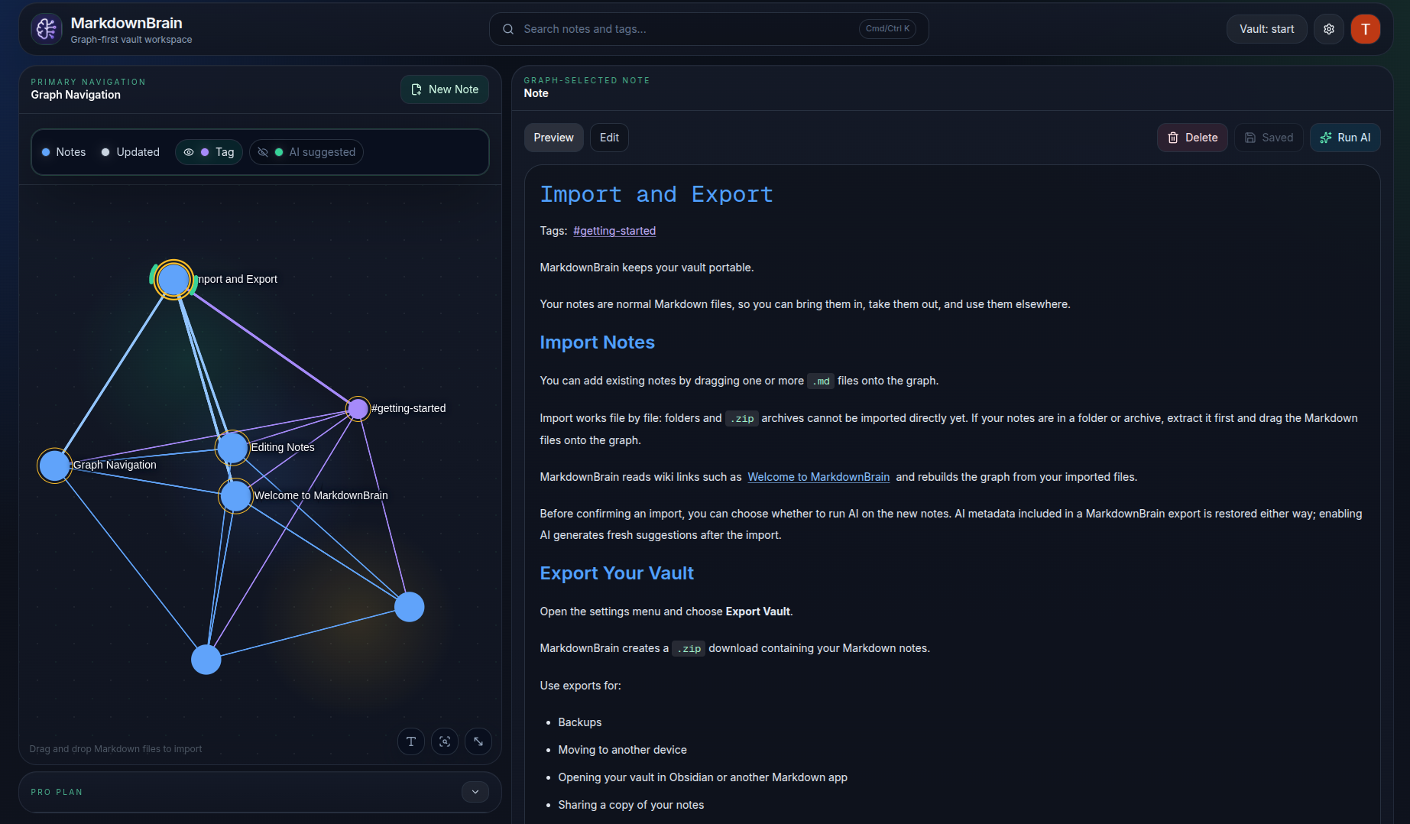Click the Opening your vault in Obsidian item
Image resolution: width=1410 pixels, height=824 pixels.
coord(702,777)
